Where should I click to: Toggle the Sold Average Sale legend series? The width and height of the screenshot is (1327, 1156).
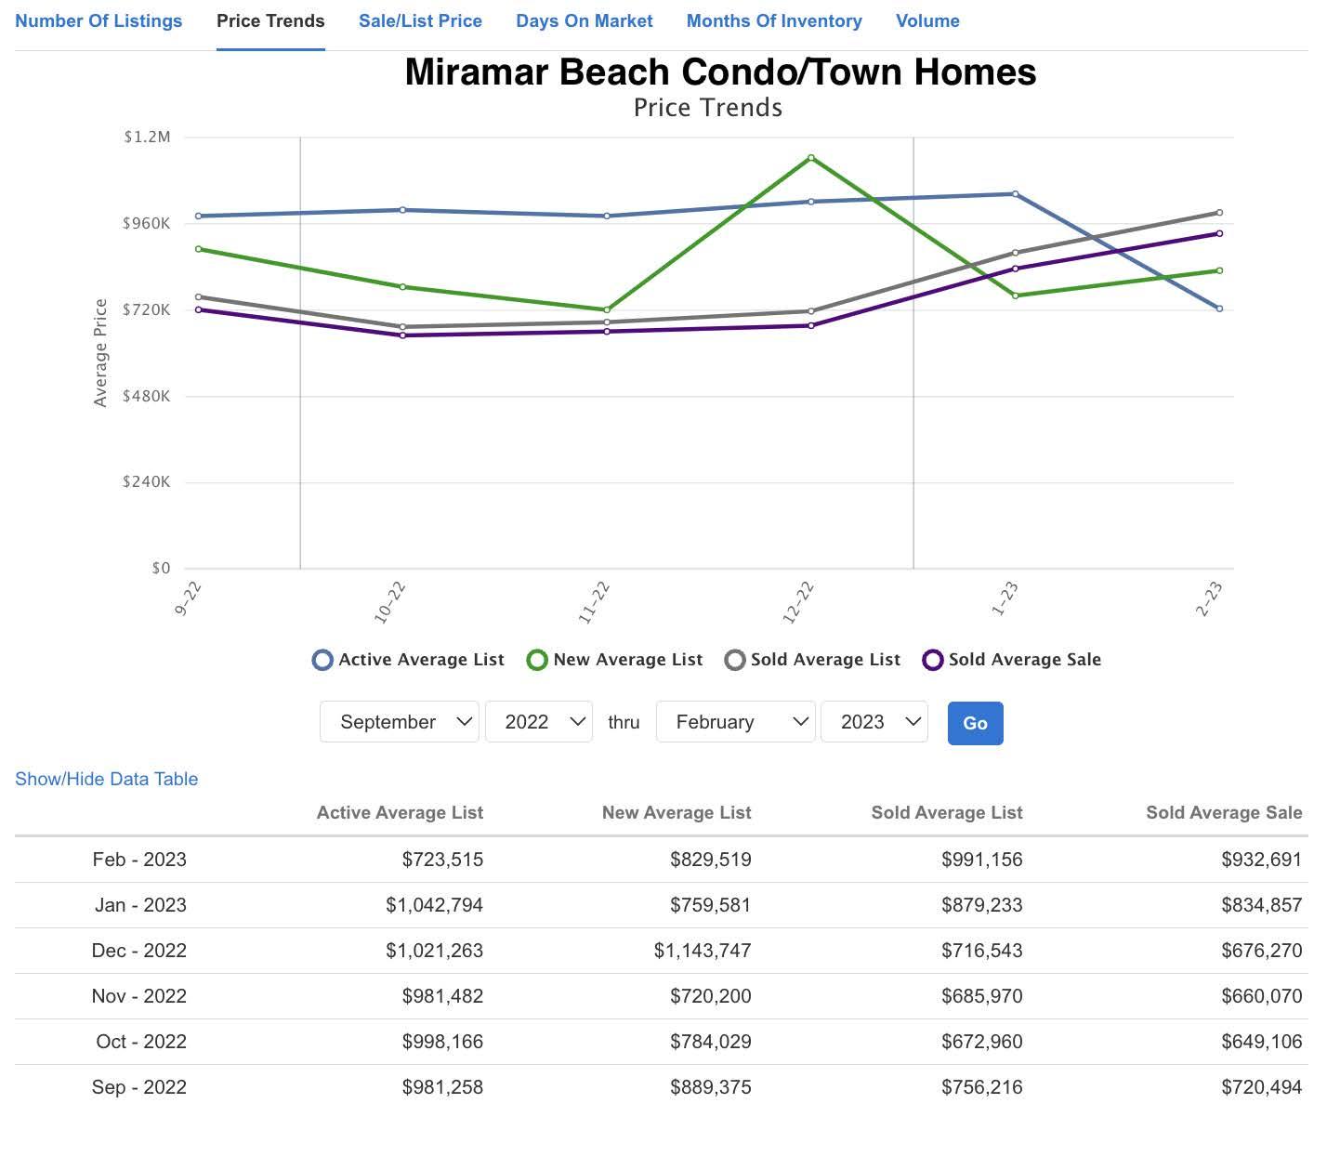coord(1012,660)
